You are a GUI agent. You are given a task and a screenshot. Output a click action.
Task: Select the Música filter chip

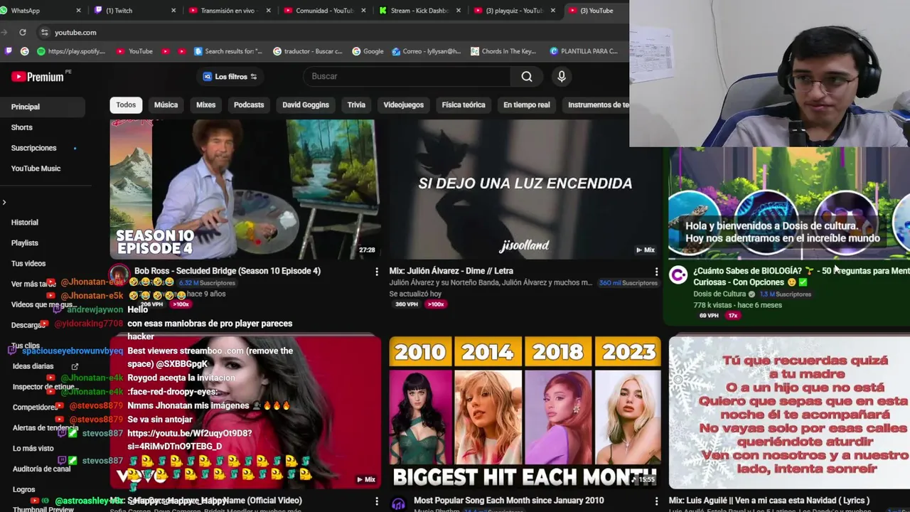pyautogui.click(x=166, y=105)
